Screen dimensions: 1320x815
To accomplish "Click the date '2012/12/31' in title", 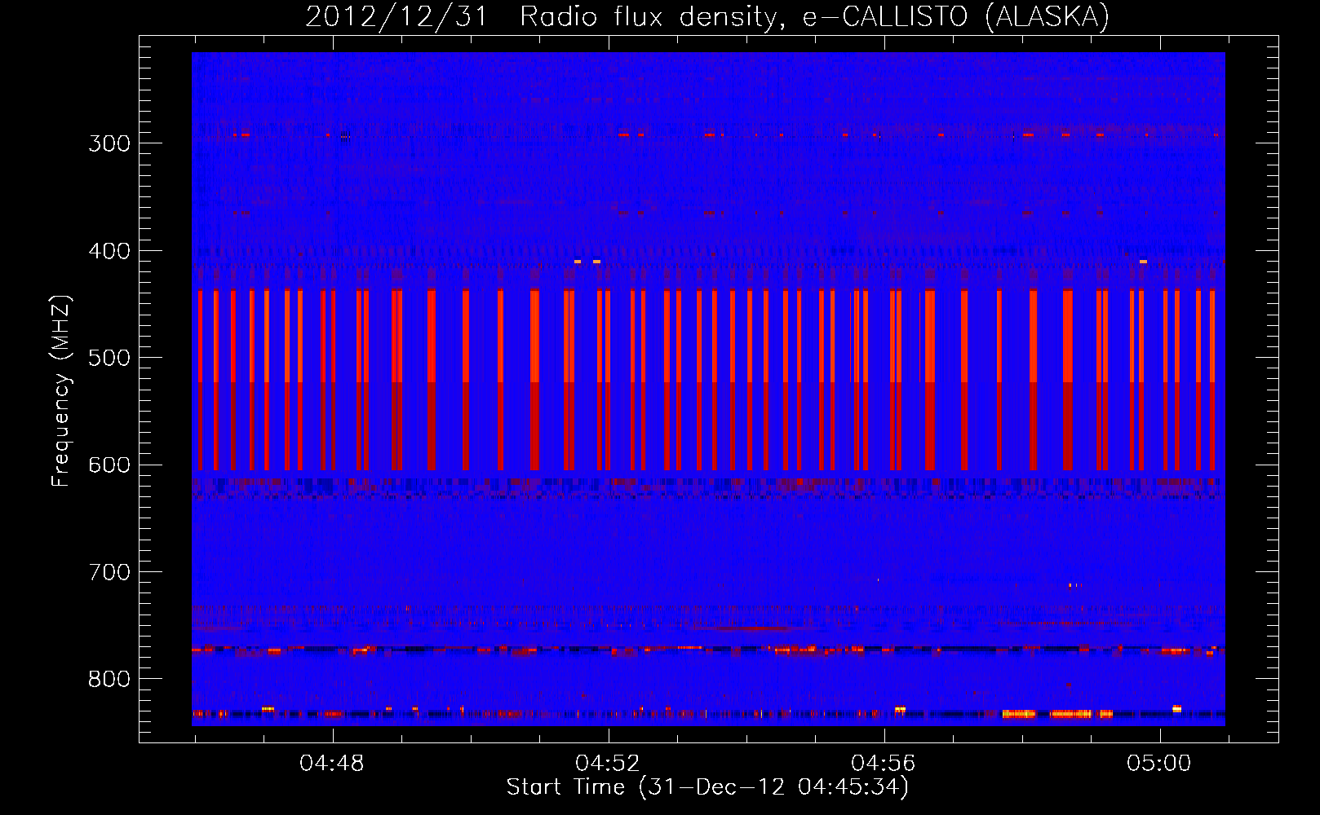I will [x=396, y=16].
